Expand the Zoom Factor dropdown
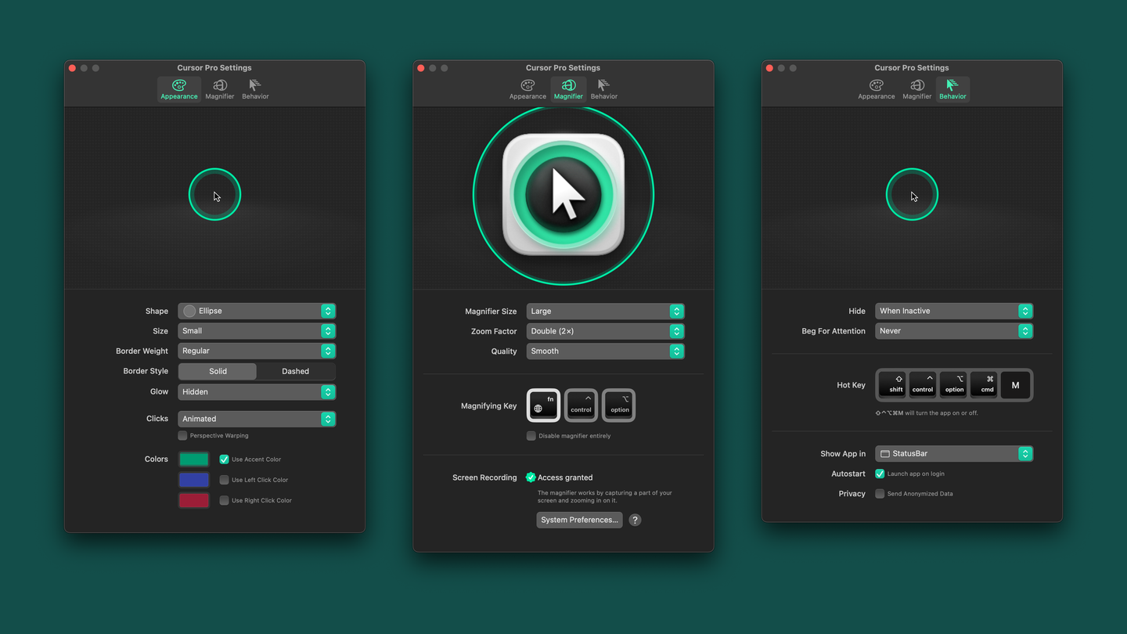 (605, 331)
